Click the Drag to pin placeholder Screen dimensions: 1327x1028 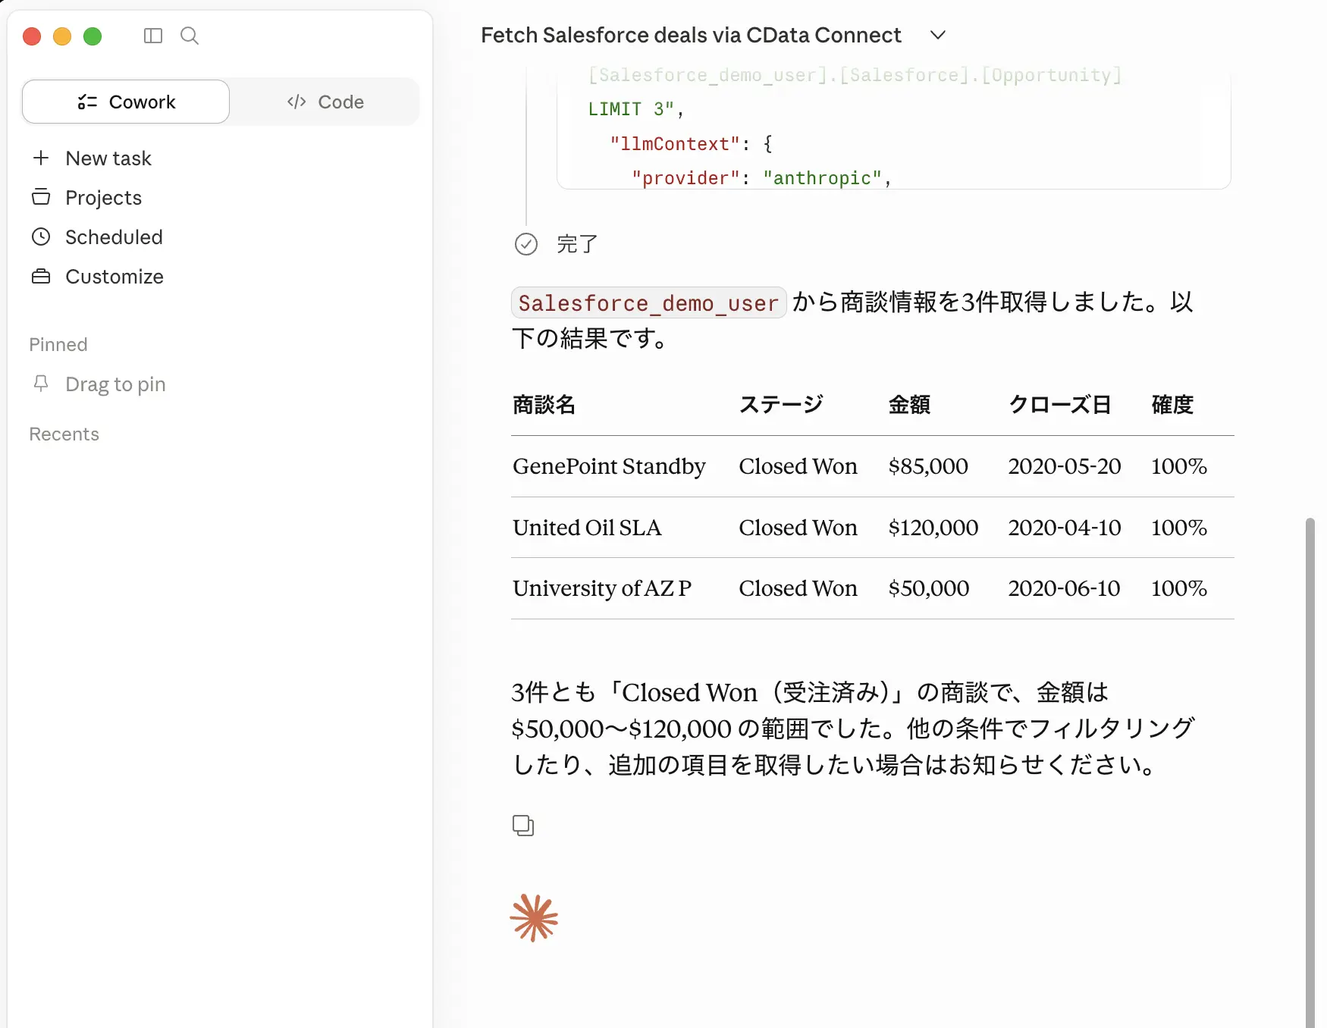point(115,384)
